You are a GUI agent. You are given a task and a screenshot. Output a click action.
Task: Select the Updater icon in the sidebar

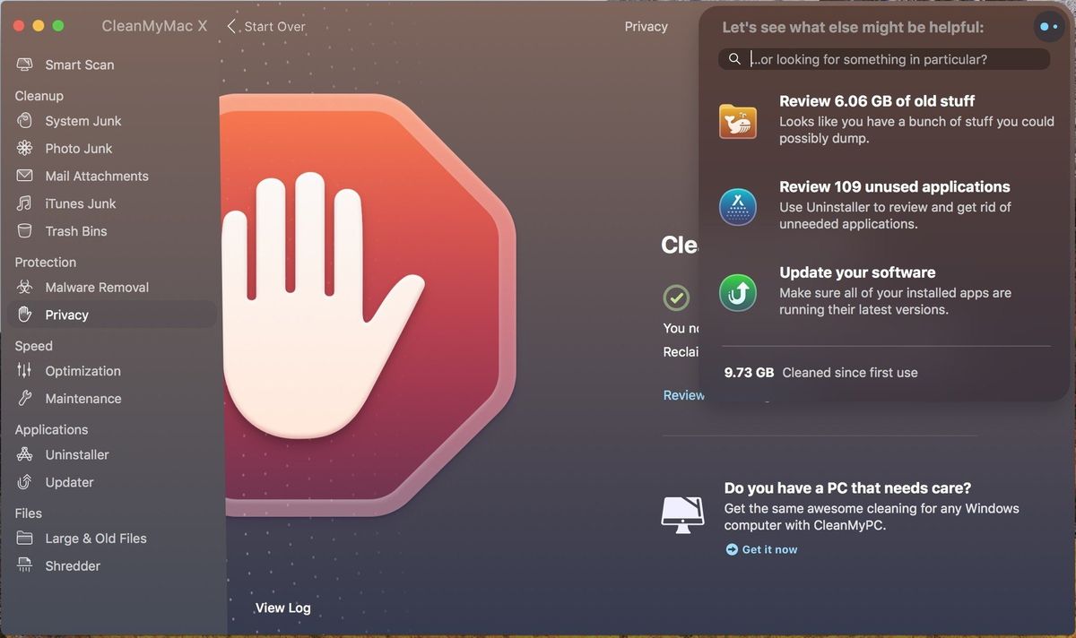(25, 482)
